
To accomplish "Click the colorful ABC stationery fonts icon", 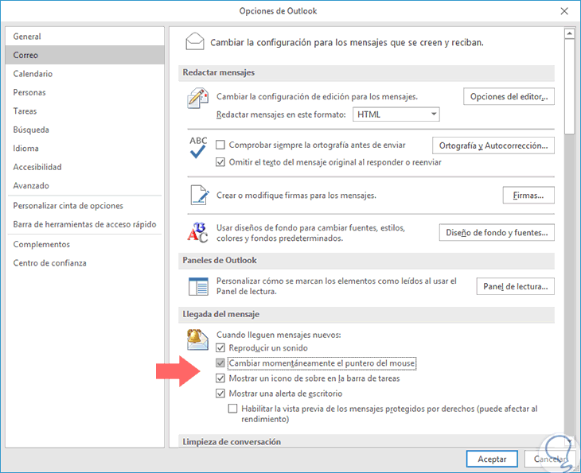I will 197,232.
